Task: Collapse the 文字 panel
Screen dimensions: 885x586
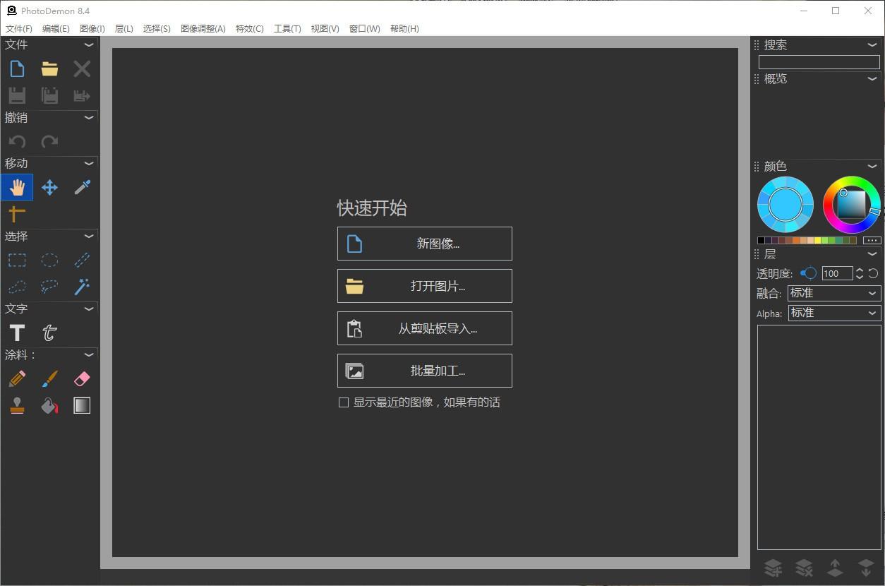Action: [x=89, y=309]
